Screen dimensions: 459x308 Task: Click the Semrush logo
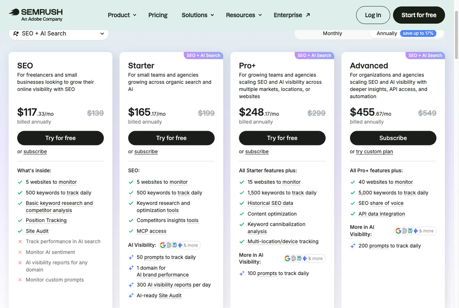tap(36, 15)
